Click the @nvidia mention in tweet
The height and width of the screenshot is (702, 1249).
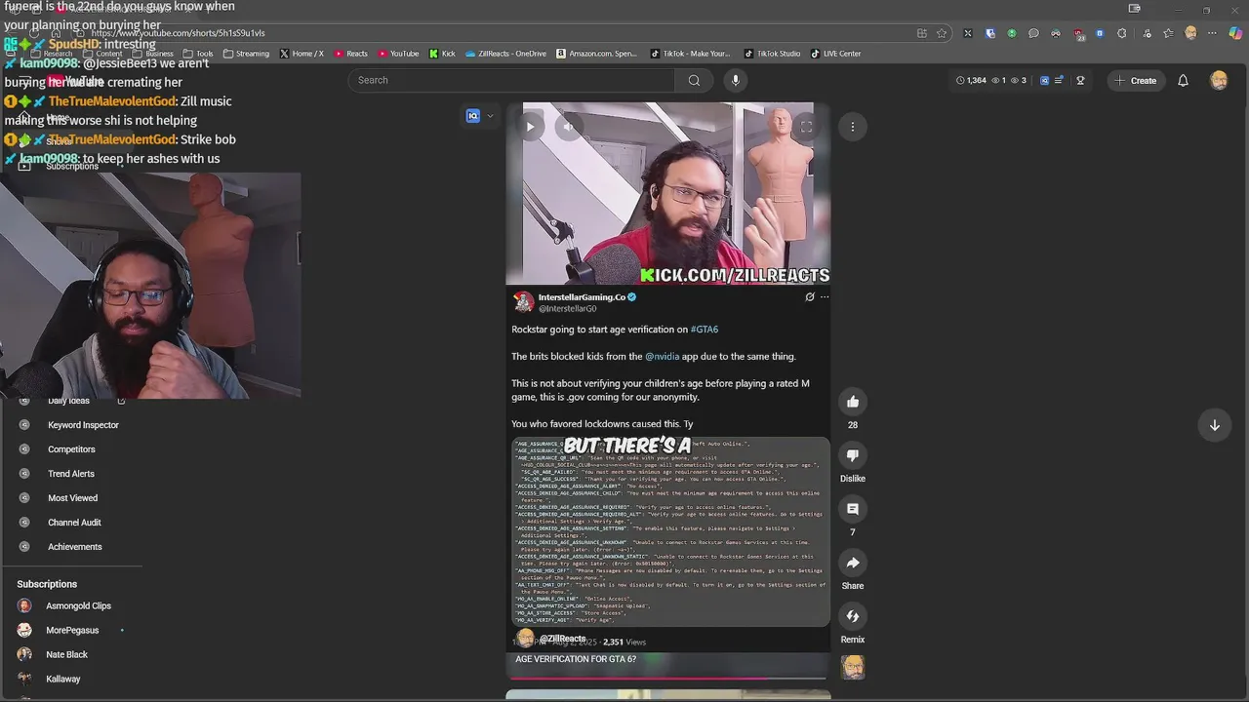[x=662, y=357]
